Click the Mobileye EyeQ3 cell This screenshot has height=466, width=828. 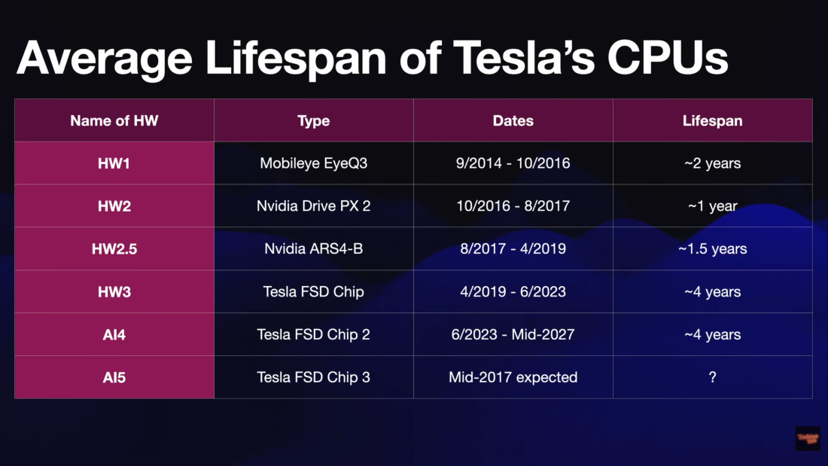point(313,163)
